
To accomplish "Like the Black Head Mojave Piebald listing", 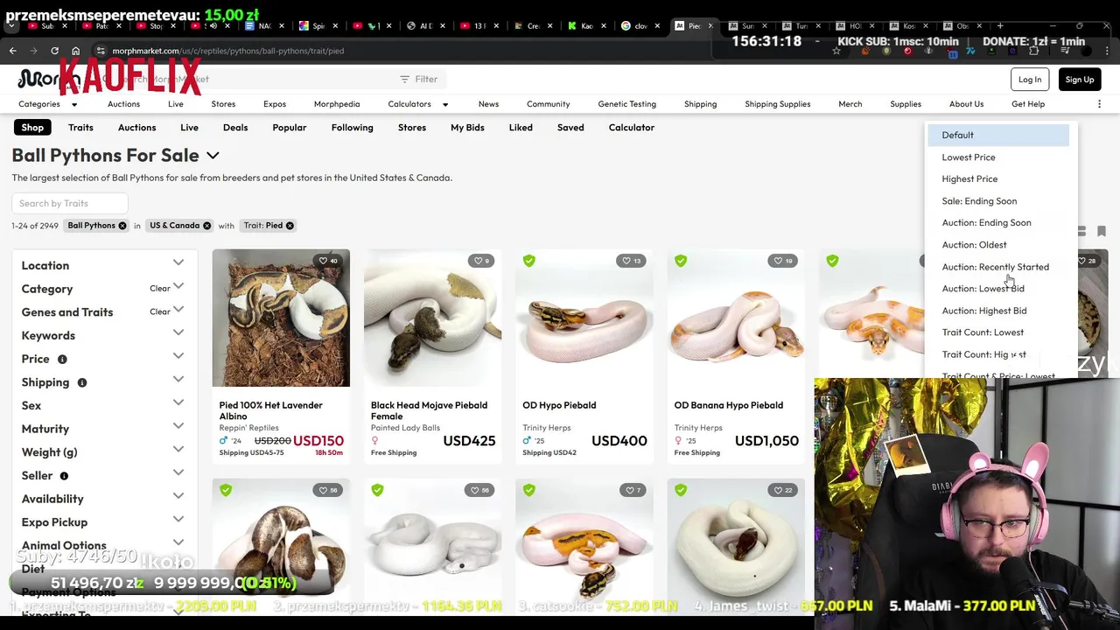I will coord(477,261).
